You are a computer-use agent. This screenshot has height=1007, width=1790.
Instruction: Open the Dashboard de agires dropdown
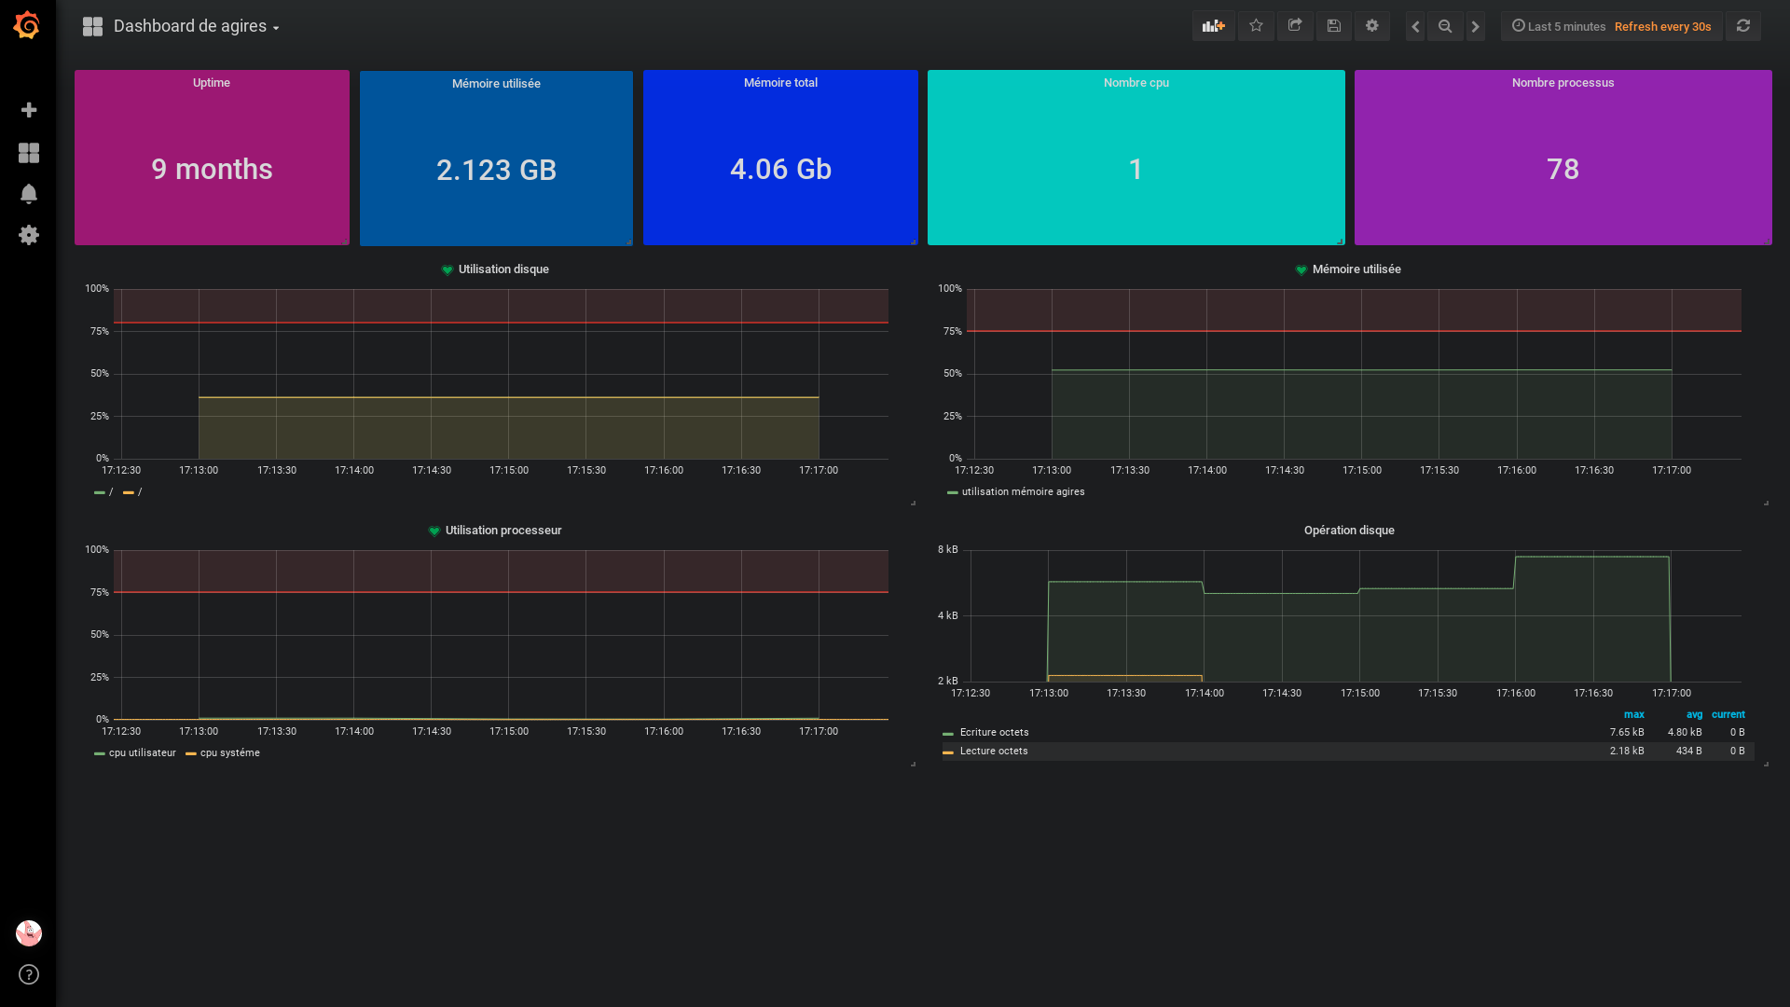(196, 26)
